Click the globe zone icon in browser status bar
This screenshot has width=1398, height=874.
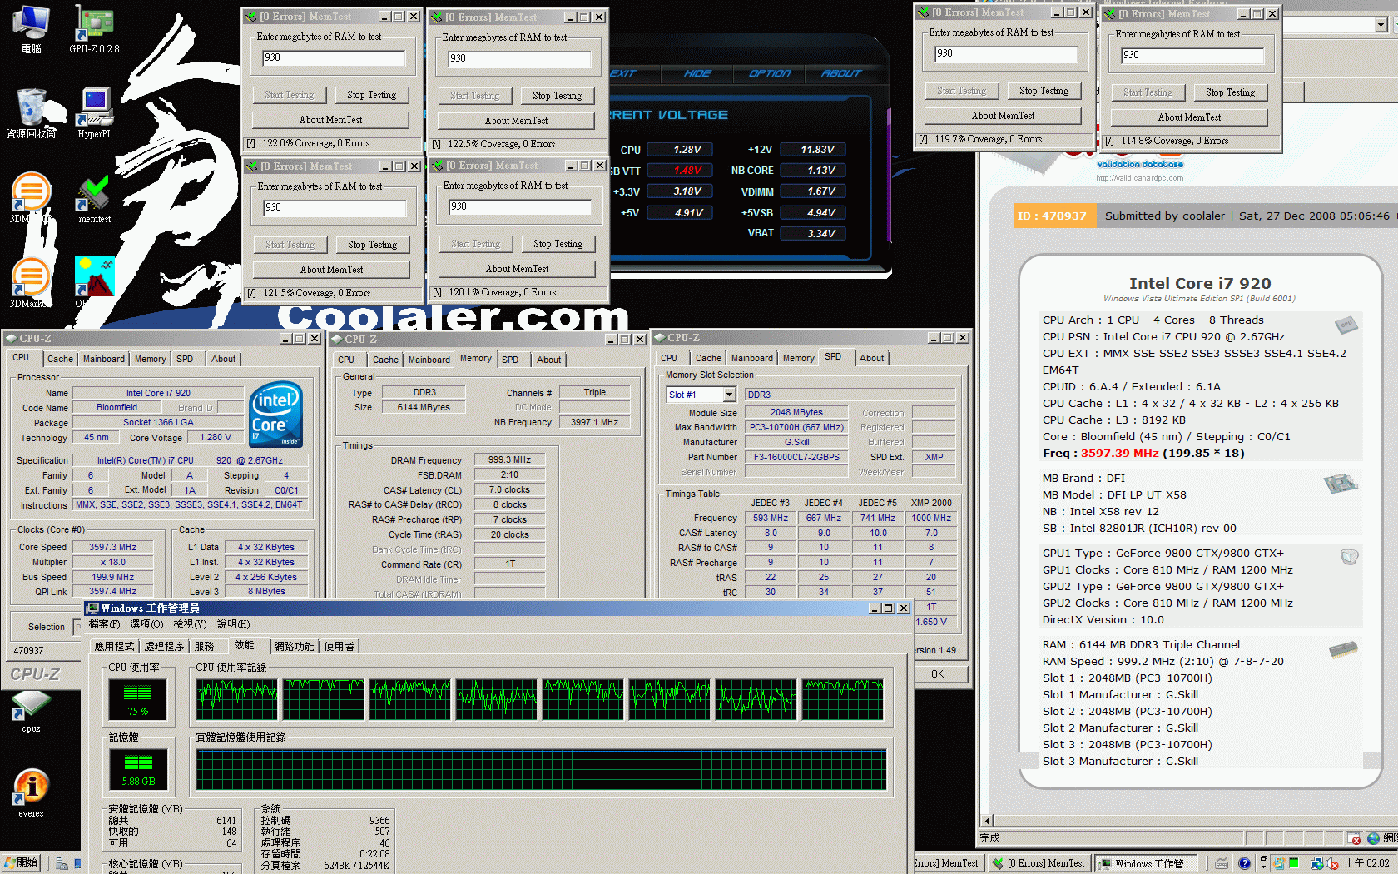[x=1373, y=838]
